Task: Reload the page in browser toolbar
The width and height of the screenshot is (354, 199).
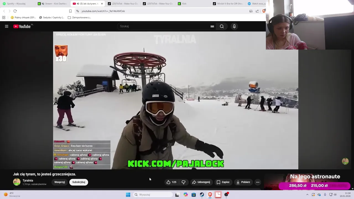Action: (15, 11)
